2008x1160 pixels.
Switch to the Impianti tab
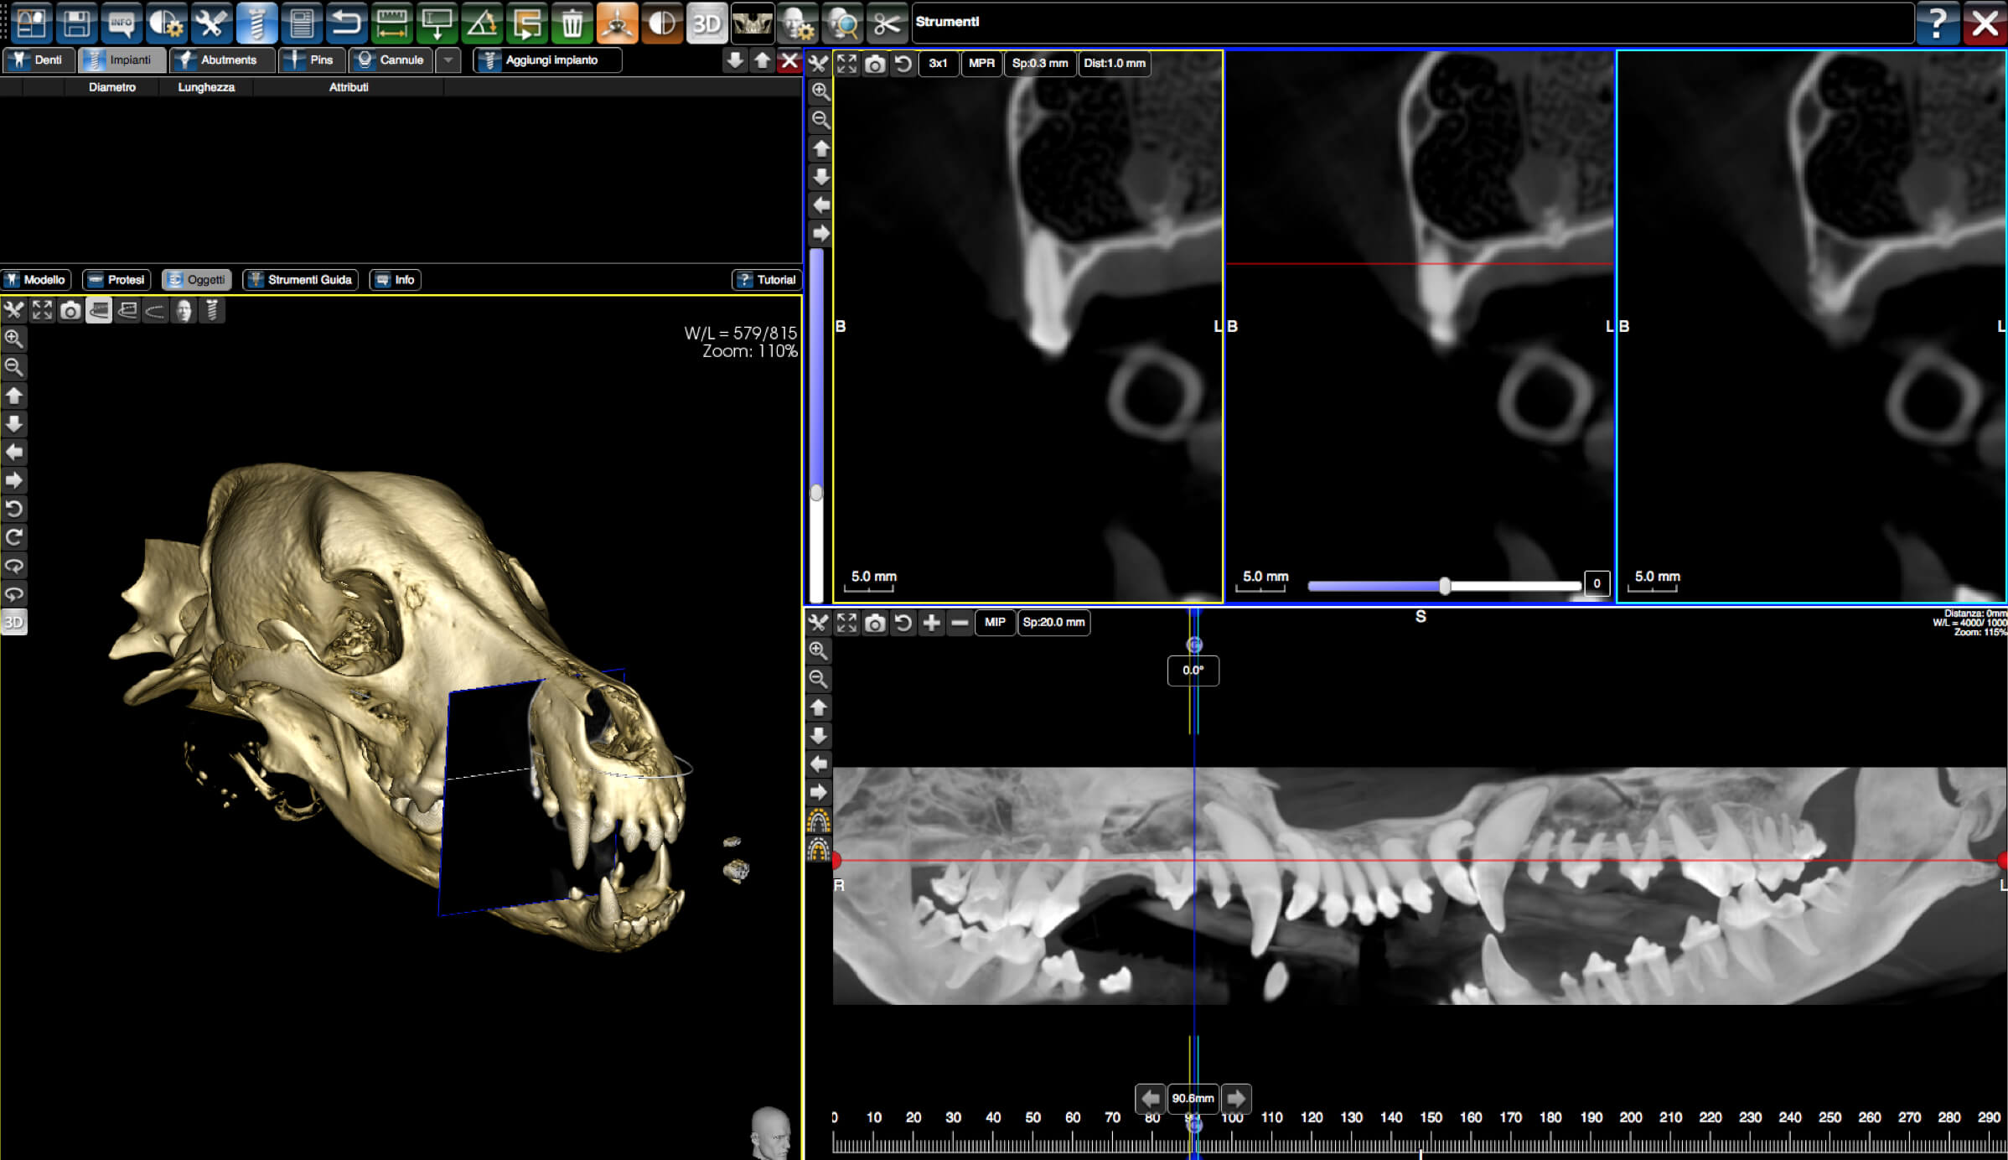[122, 60]
